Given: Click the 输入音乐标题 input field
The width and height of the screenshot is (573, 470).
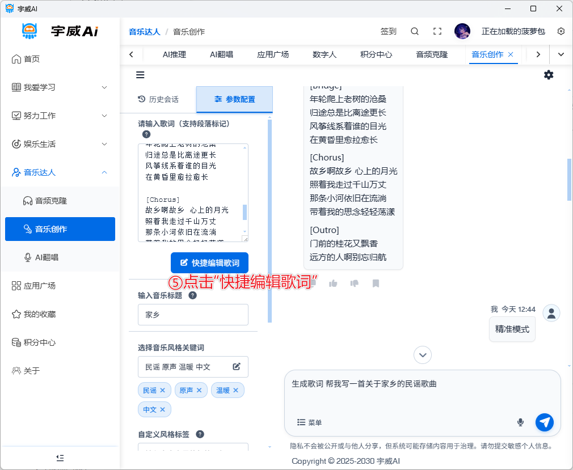Looking at the screenshot, I should point(193,315).
